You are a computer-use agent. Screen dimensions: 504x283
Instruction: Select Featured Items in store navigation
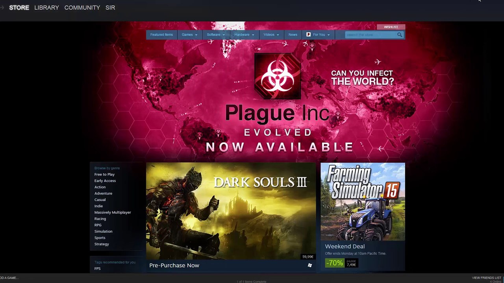click(161, 35)
